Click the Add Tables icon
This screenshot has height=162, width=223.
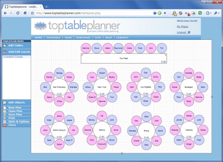[x=5, y=46]
